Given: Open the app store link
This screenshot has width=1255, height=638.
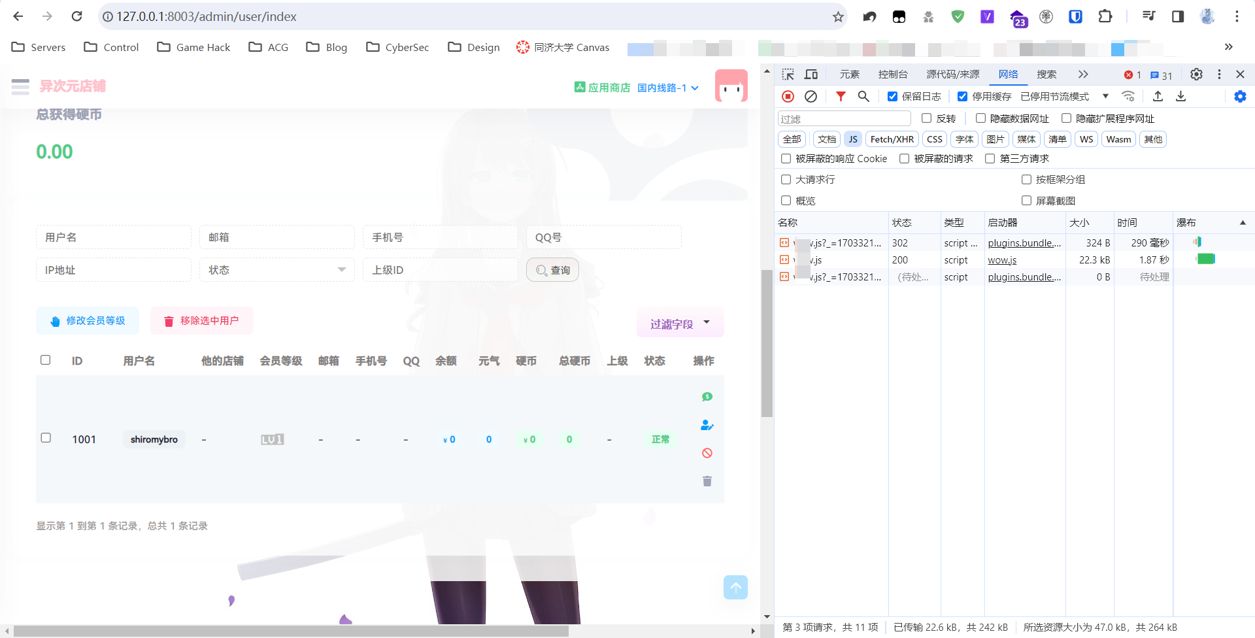Looking at the screenshot, I should (x=602, y=88).
